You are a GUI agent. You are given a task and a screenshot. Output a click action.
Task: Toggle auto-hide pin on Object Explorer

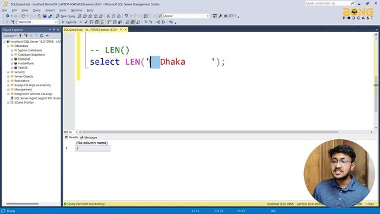click(54, 30)
